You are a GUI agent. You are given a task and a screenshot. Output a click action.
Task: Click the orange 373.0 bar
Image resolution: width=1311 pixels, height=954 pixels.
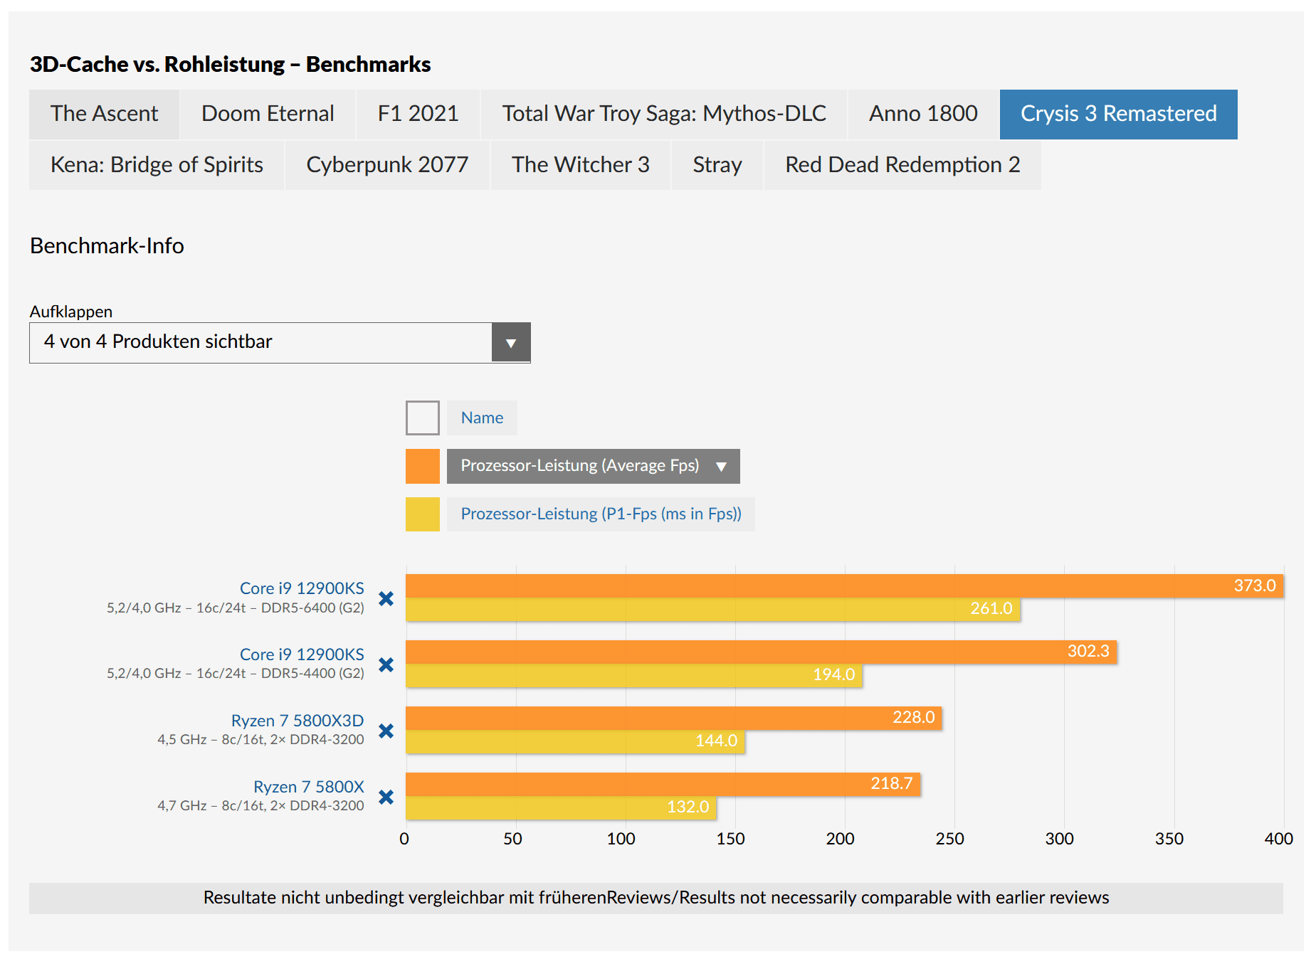coord(845,585)
